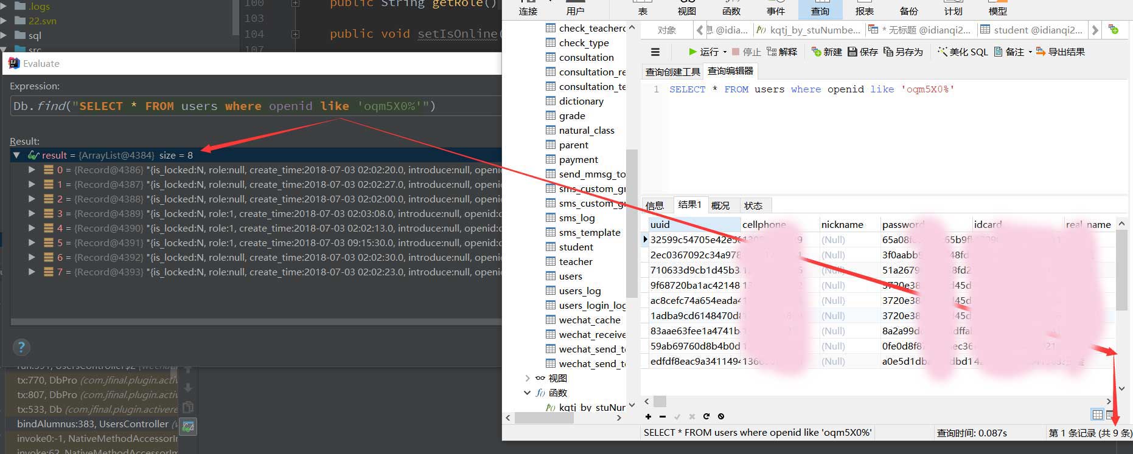This screenshot has height=454, width=1133.
Task: Open the student @idianqi2 tab
Action: (1031, 30)
